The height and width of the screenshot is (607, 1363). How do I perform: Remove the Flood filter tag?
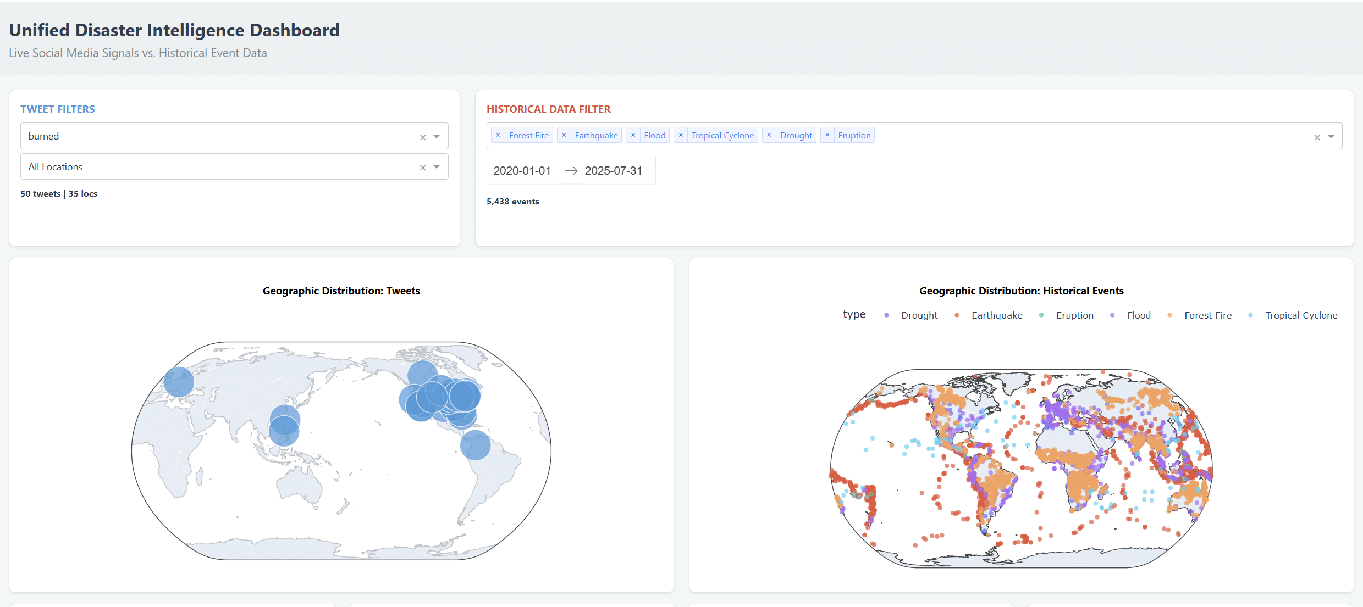coord(633,135)
